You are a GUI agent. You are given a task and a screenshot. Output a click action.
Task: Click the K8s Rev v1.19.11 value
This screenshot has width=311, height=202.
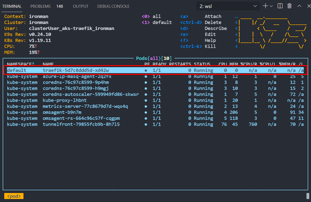tap(40, 40)
